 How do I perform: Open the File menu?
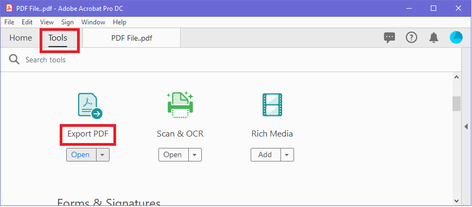pos(9,22)
